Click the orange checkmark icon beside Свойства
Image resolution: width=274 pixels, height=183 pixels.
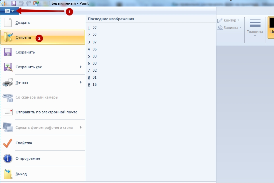[8, 143]
